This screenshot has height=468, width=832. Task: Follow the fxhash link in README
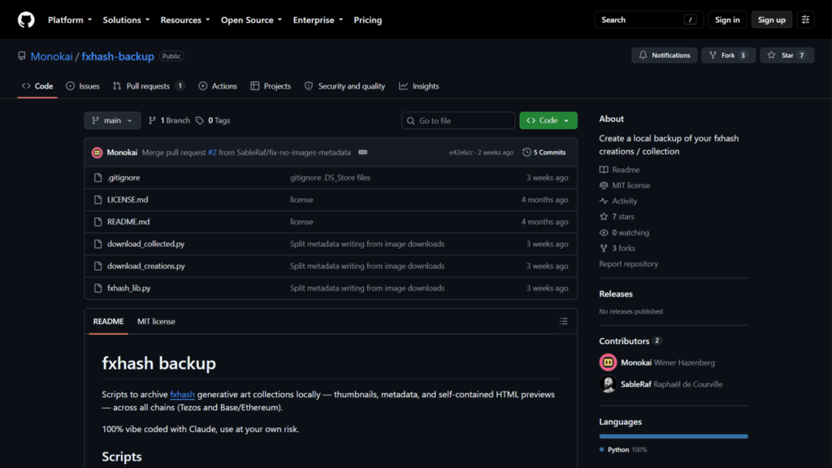(x=182, y=395)
